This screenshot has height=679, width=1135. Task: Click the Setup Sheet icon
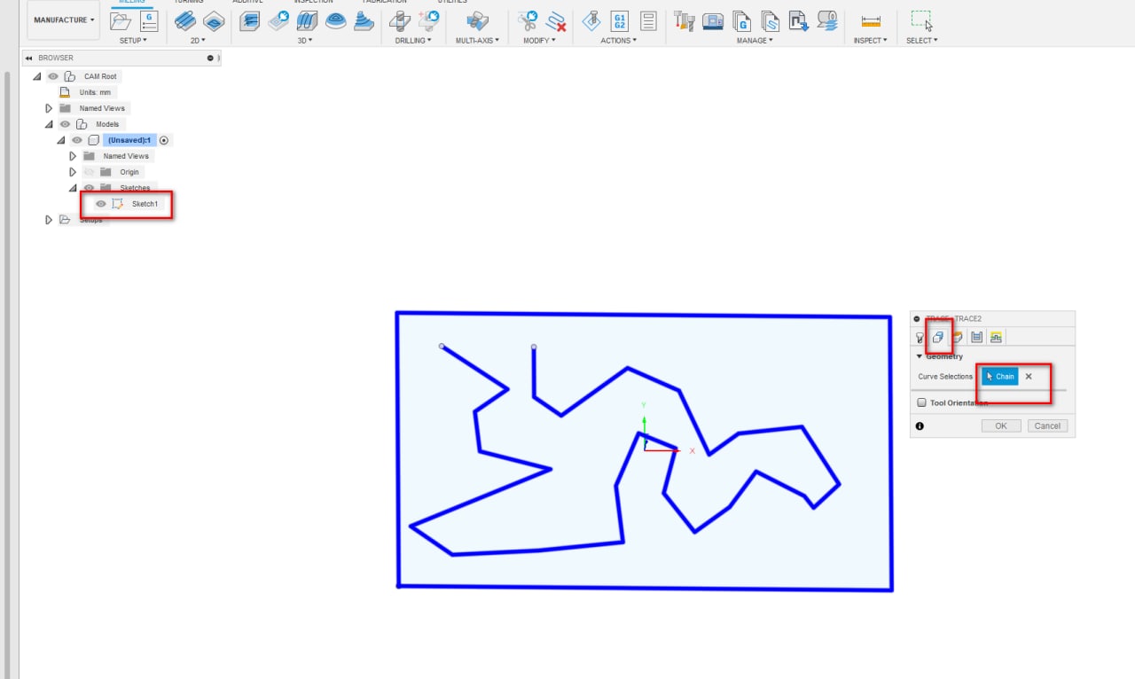click(x=648, y=21)
